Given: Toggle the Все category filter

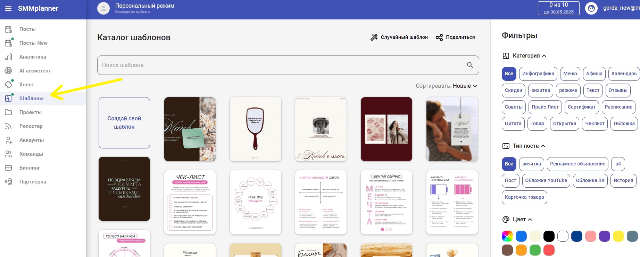Looking at the screenshot, I should (x=509, y=74).
